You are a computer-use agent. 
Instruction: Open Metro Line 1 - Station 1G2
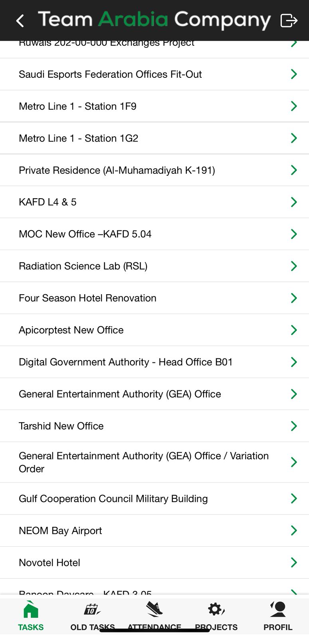[x=78, y=138]
